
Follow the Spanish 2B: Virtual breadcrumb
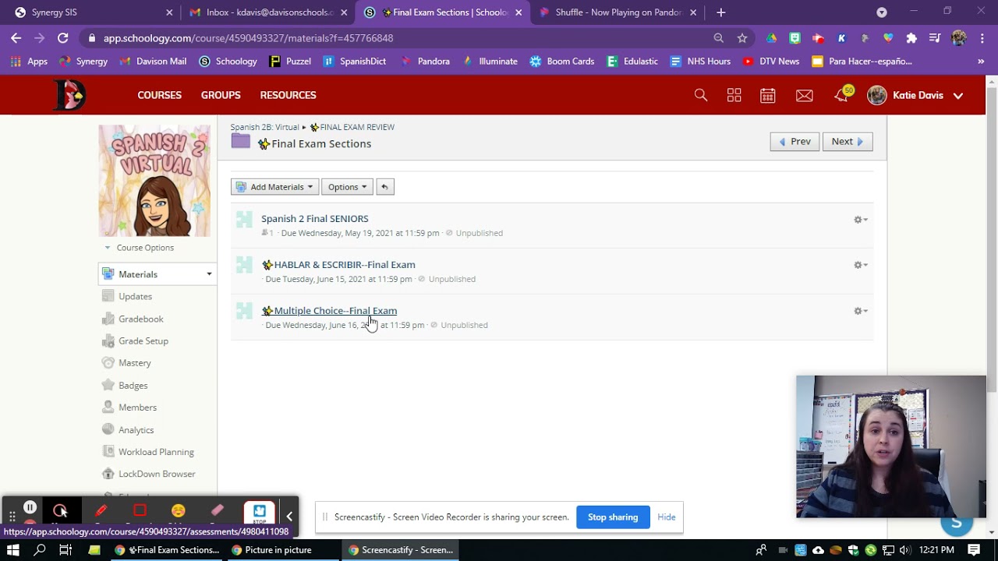point(264,127)
